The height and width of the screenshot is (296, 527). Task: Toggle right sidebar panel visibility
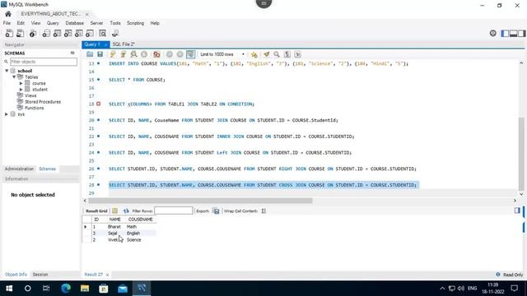pos(521,33)
